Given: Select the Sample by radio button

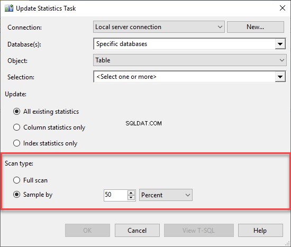Looking at the screenshot, I should point(17,195).
